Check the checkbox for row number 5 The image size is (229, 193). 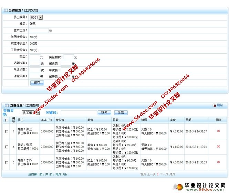7,162
